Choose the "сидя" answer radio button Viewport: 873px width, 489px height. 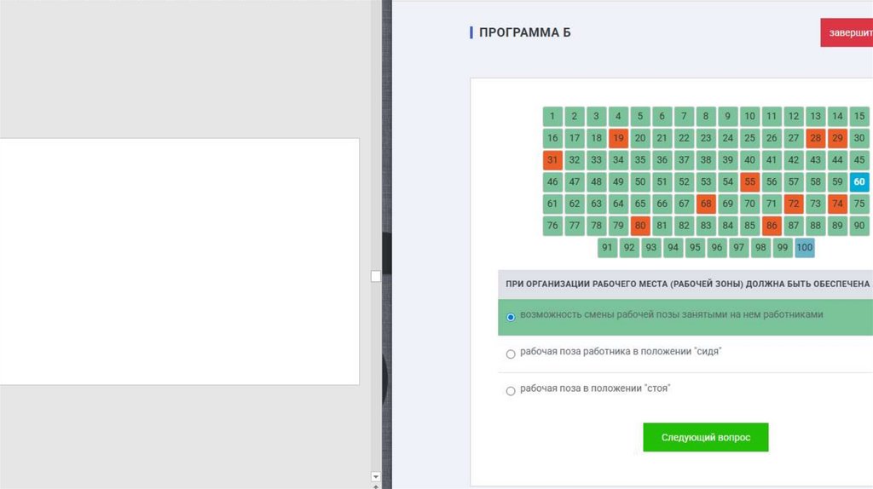tap(511, 354)
